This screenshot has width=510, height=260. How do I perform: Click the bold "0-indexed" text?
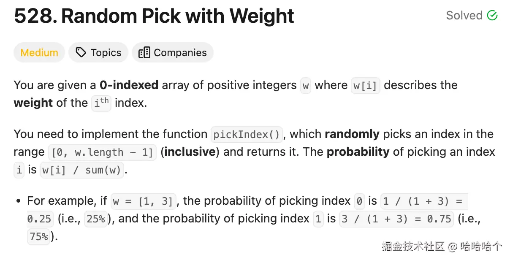[x=129, y=85]
